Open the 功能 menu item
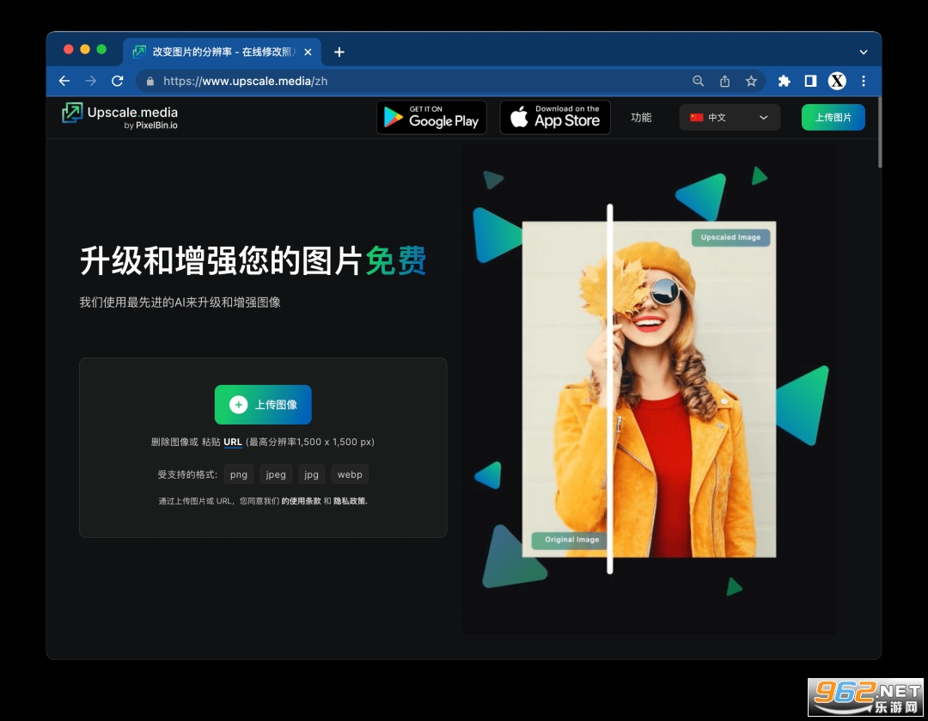Viewport: 928px width, 721px height. tap(641, 118)
